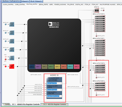This screenshot has width=122, height=107.
Task: Open the DIGITAL_MIC tab
Action: click(79, 5)
